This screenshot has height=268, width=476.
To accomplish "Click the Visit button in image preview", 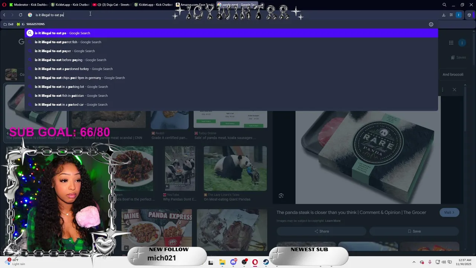I will [x=449, y=213].
